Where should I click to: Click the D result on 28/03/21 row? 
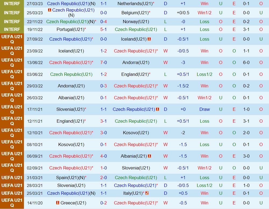pos(165,185)
